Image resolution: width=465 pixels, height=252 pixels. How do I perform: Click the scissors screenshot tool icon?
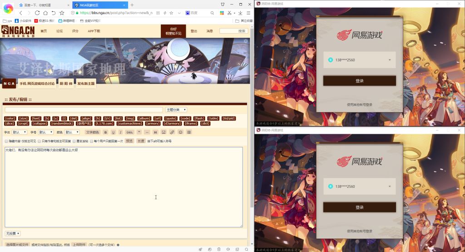[x=229, y=13]
